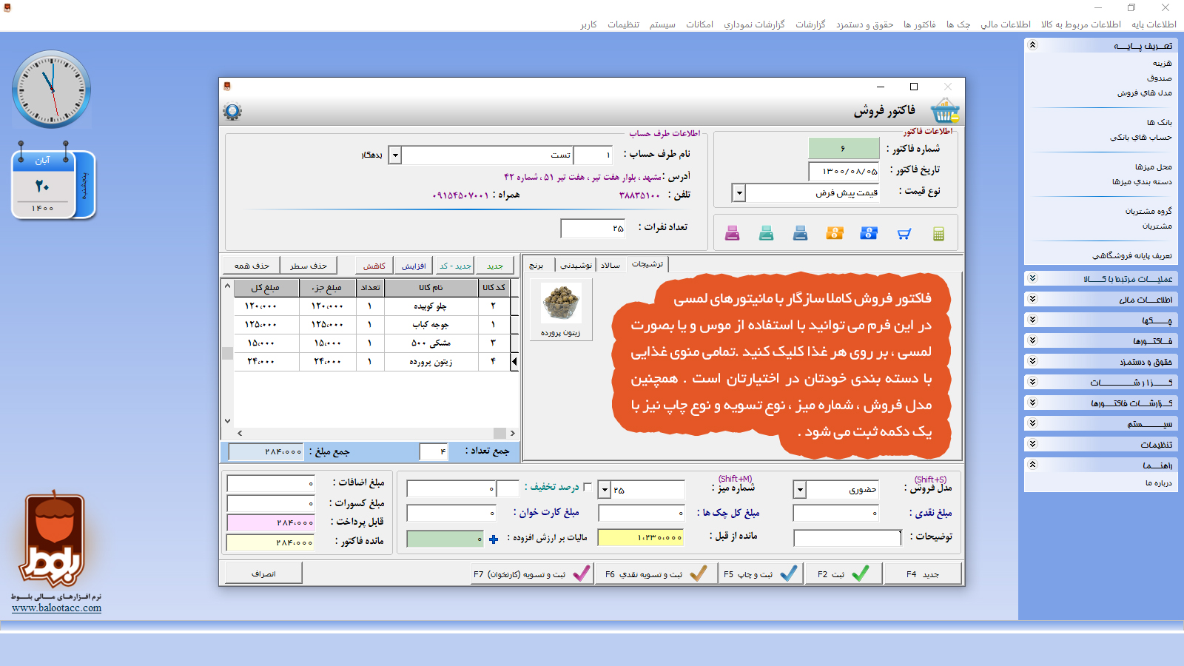The image size is (1184, 666).
Task: Click the blue plus icon beside the VAT field
Action: (x=494, y=539)
